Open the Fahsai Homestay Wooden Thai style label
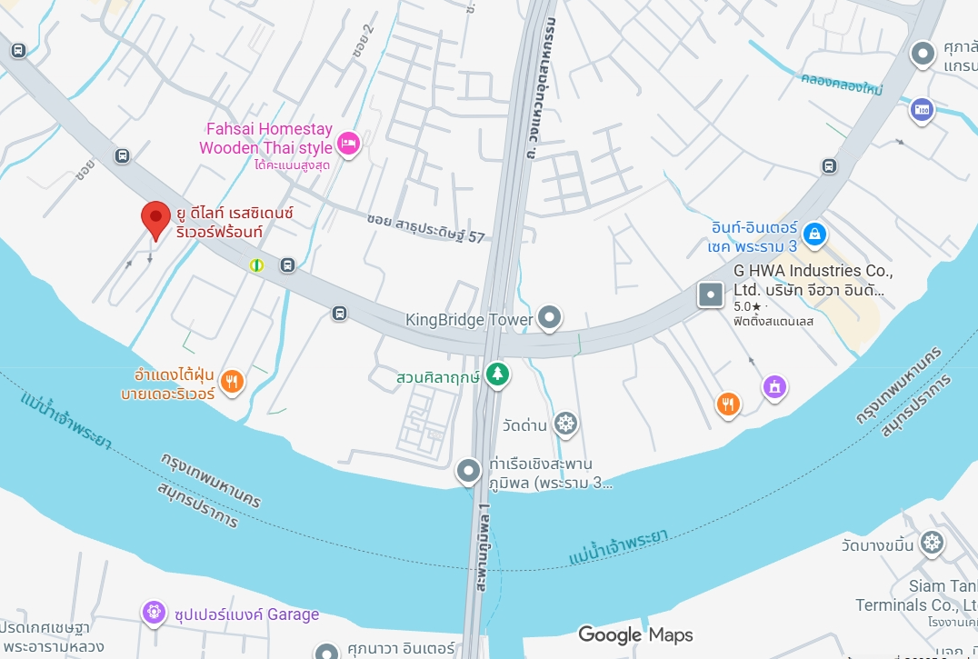 click(x=265, y=138)
